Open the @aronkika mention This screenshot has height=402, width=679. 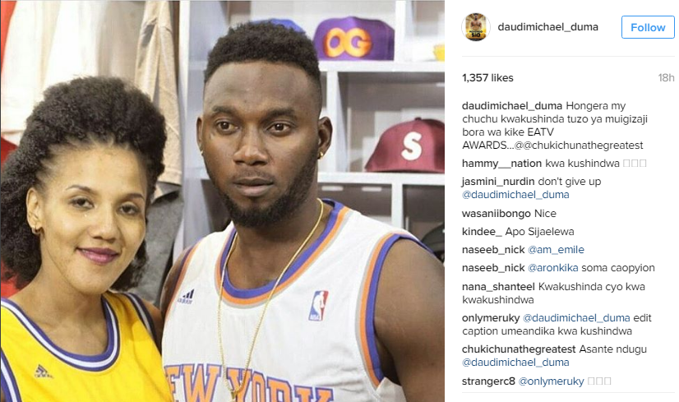(553, 268)
